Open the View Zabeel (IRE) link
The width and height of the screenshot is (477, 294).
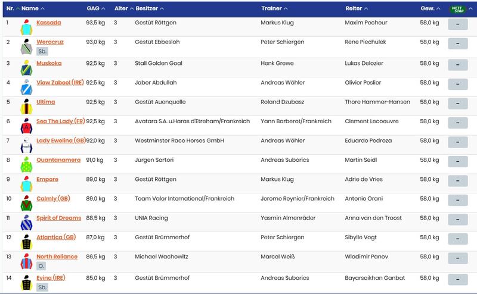pyautogui.click(x=60, y=83)
